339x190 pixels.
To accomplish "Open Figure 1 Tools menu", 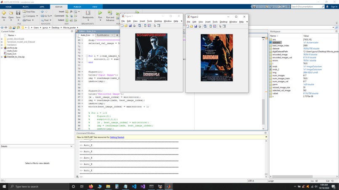I will click(x=149, y=21).
